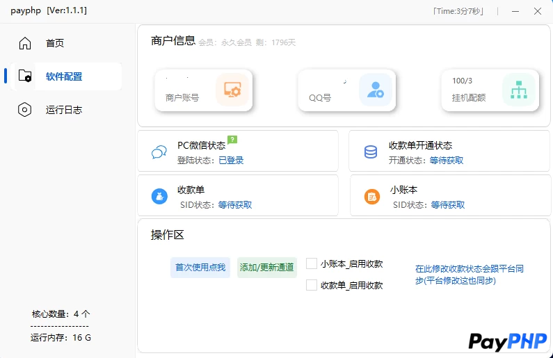Click the blue sync notice text

470,275
